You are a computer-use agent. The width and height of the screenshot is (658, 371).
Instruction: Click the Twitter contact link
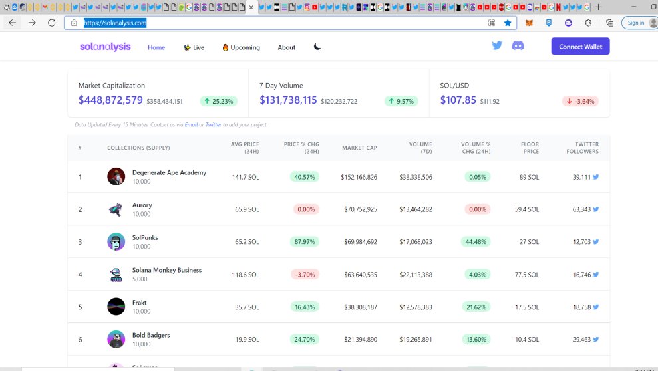click(x=213, y=124)
